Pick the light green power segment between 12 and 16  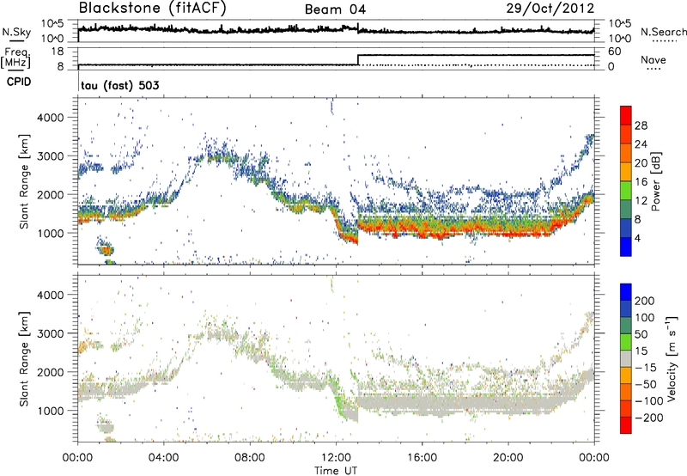[x=626, y=191]
